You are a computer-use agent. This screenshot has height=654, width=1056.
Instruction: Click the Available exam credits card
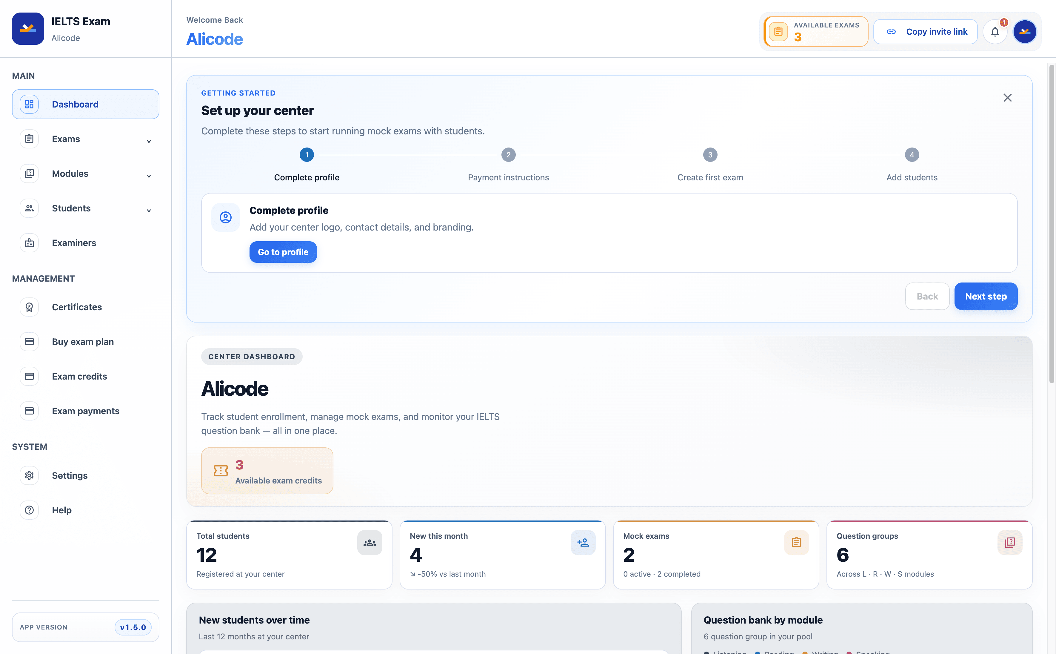coord(267,471)
